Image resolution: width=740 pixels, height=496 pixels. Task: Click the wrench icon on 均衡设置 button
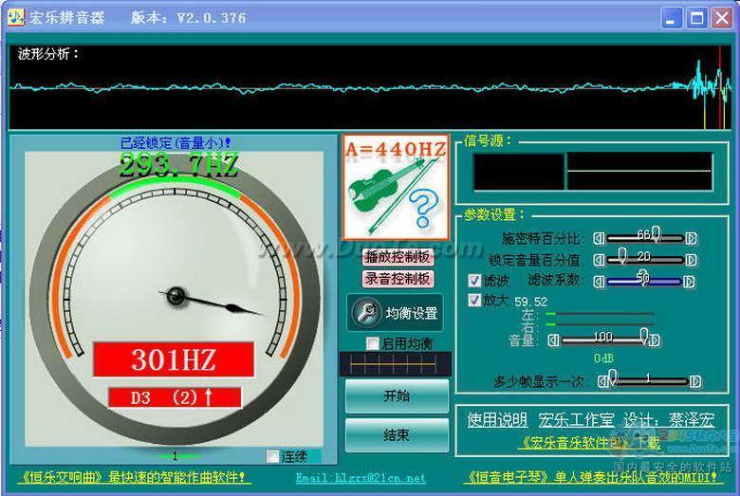tap(365, 312)
